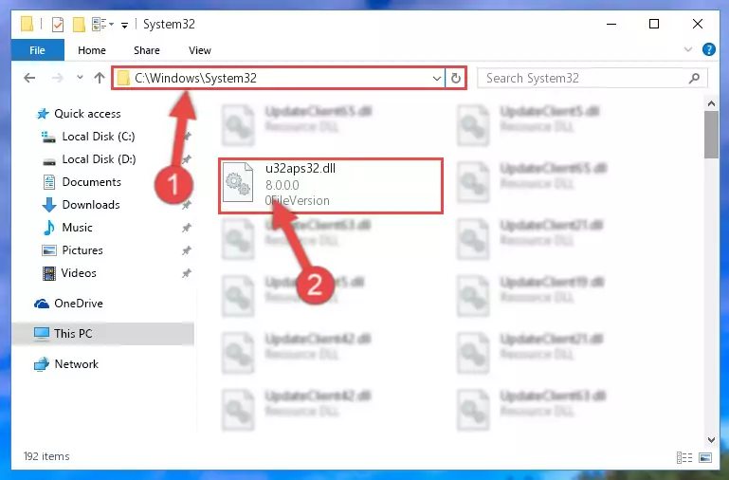Click the OneDrive cloud icon
This screenshot has width=729, height=480.
point(42,304)
